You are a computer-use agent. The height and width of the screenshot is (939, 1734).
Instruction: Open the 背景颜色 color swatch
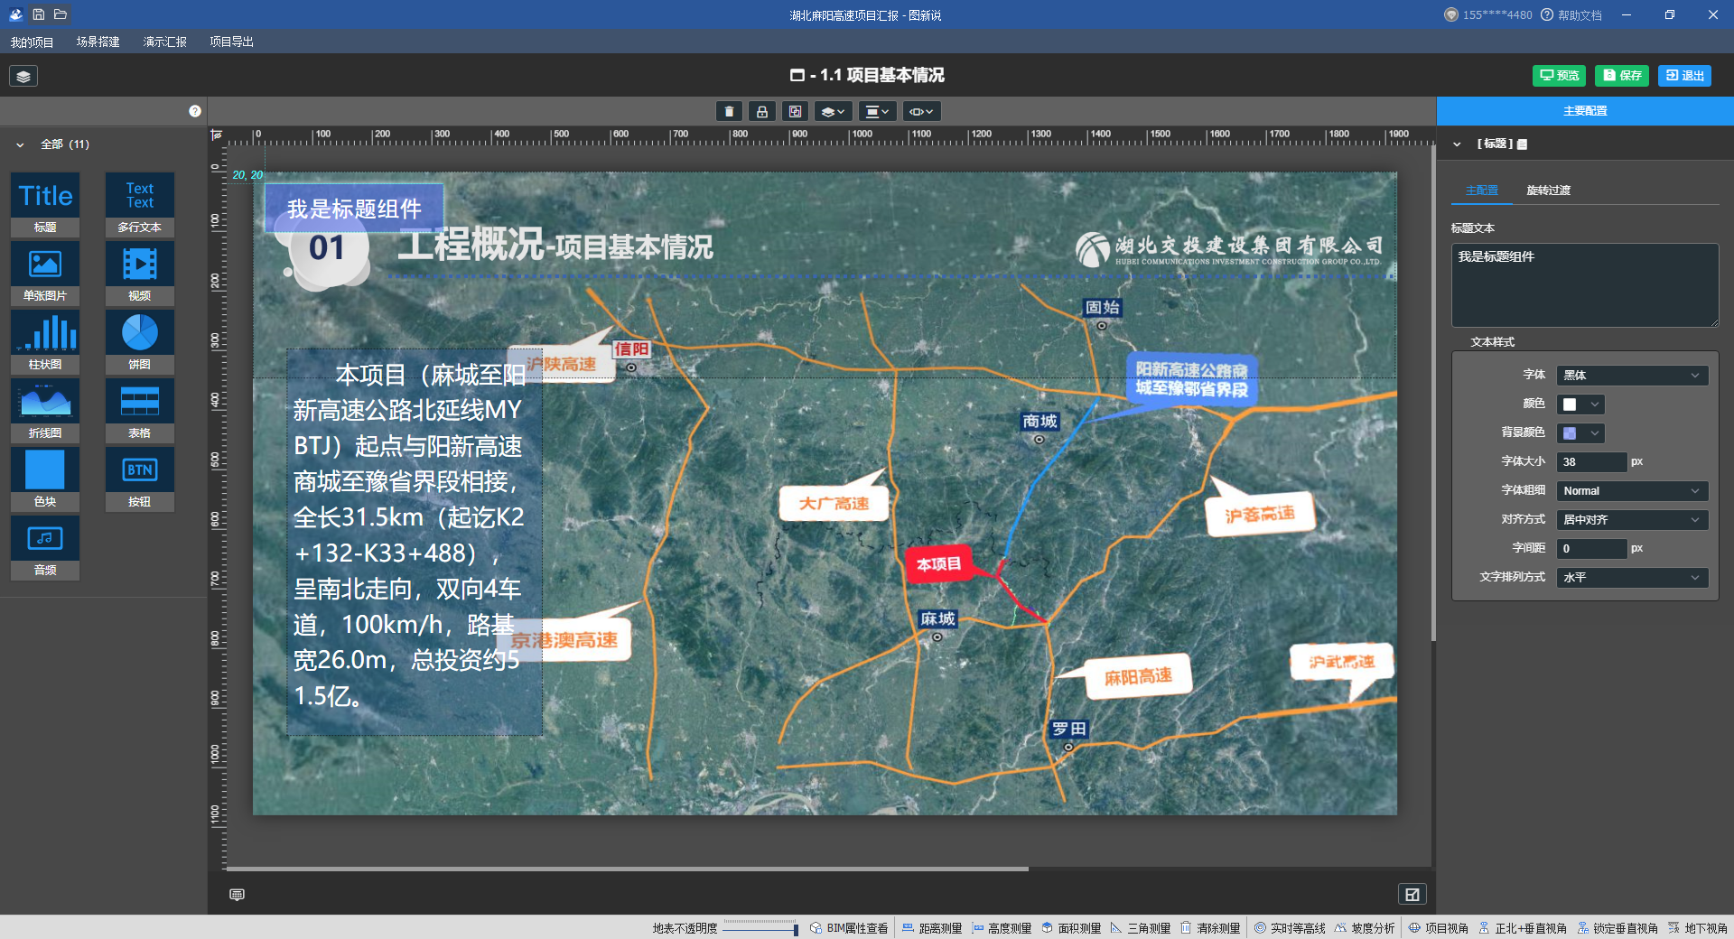tap(1580, 433)
